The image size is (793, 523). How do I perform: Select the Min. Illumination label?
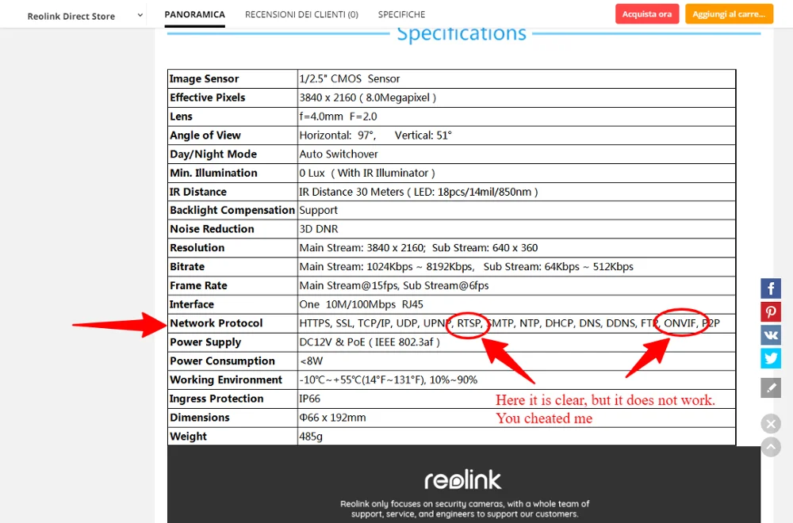[213, 173]
